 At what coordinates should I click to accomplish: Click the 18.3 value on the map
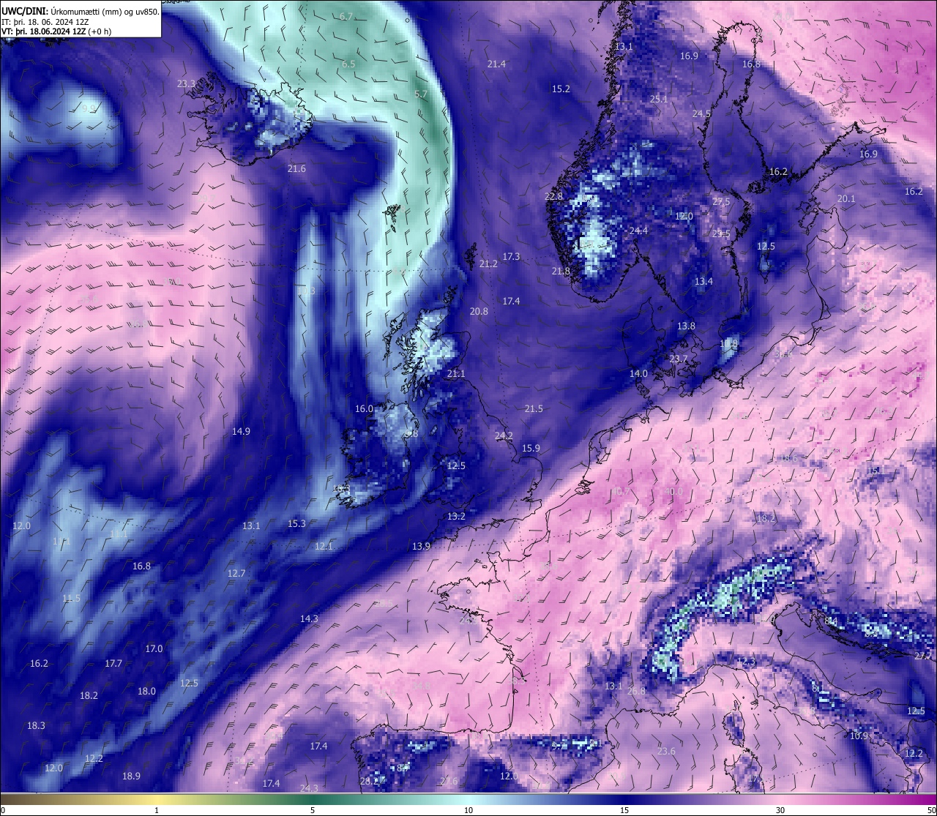tap(36, 726)
